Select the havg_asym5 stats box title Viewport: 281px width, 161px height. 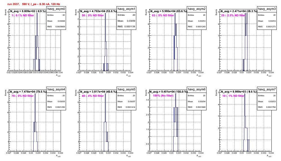126,90
